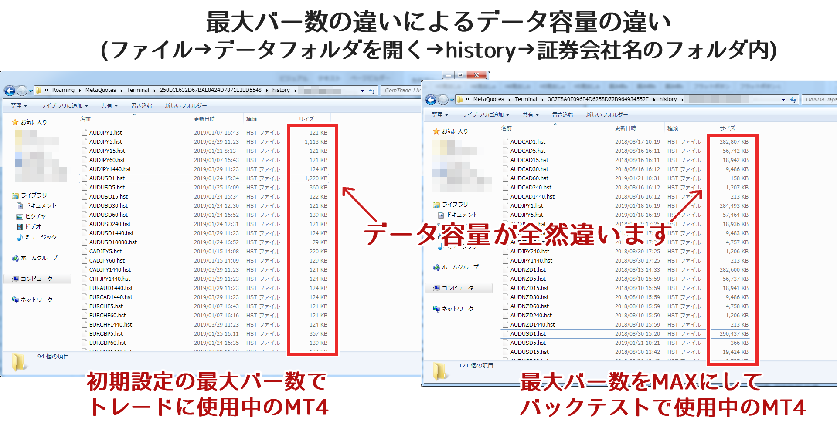Click 書き込む in the right window toolbar
This screenshot has width=837, height=441.
point(563,114)
